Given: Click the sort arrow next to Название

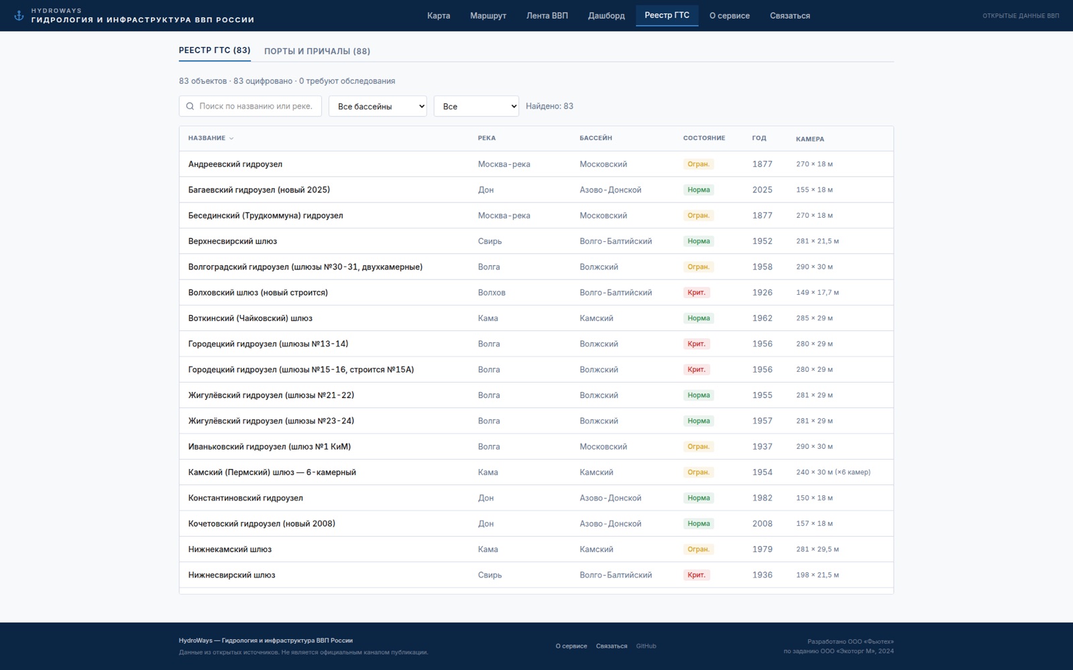Looking at the screenshot, I should pos(231,139).
